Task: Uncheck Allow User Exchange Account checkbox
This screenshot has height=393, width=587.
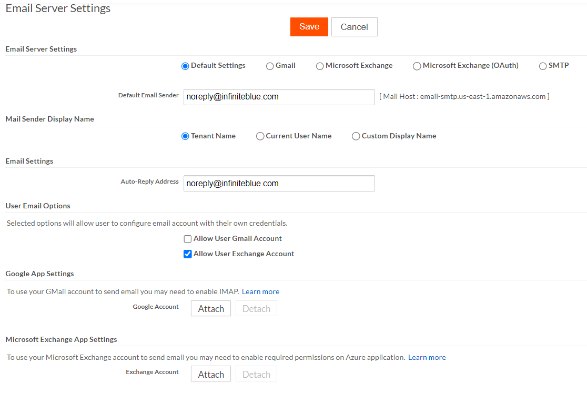Action: click(188, 254)
